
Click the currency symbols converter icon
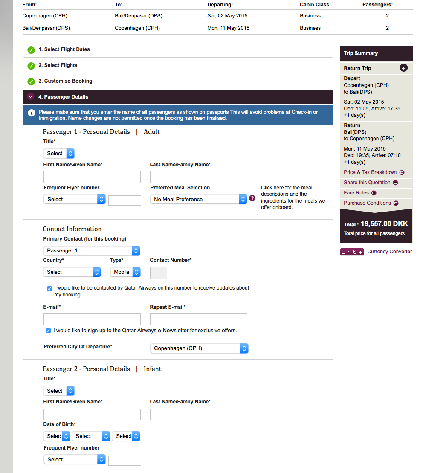(352, 252)
